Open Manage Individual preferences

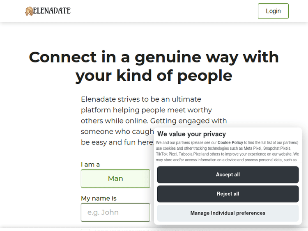228,213
